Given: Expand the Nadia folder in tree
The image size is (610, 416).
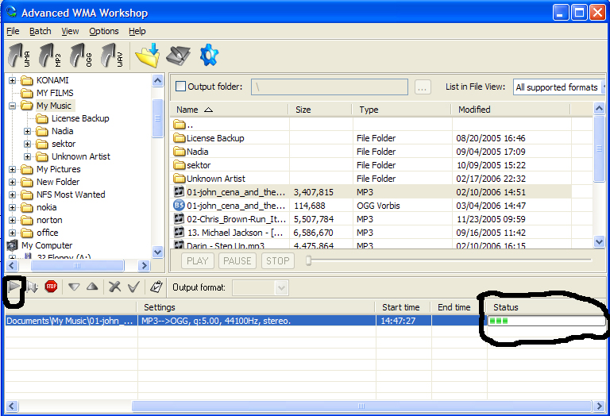Looking at the screenshot, I should coord(28,131).
